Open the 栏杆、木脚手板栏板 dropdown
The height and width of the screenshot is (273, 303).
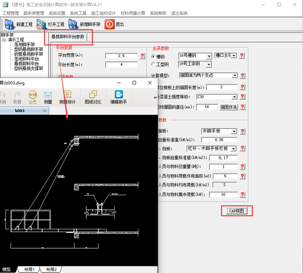pyautogui.click(x=234, y=148)
